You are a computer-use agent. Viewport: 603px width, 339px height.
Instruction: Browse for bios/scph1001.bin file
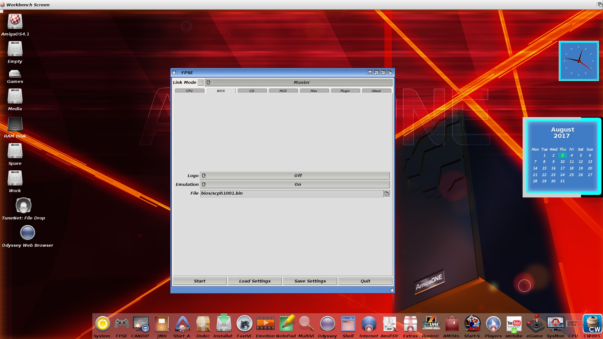(386, 193)
